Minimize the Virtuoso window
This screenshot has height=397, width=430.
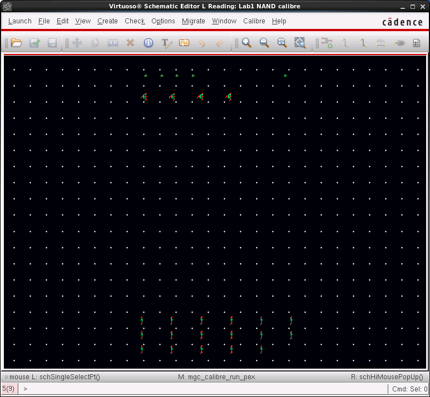tap(403, 7)
